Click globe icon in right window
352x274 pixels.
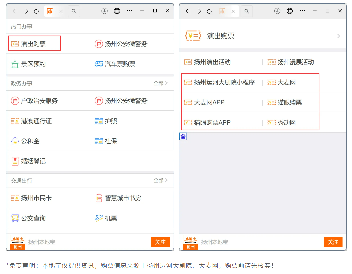pyautogui.click(x=290, y=11)
